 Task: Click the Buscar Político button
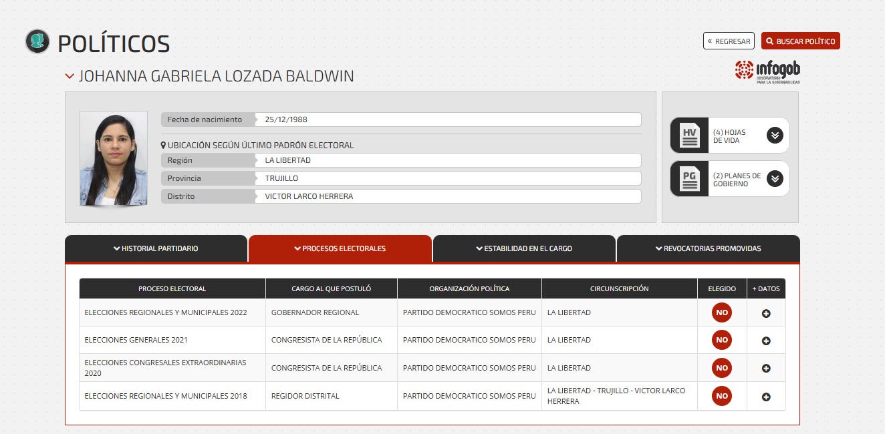(x=800, y=41)
